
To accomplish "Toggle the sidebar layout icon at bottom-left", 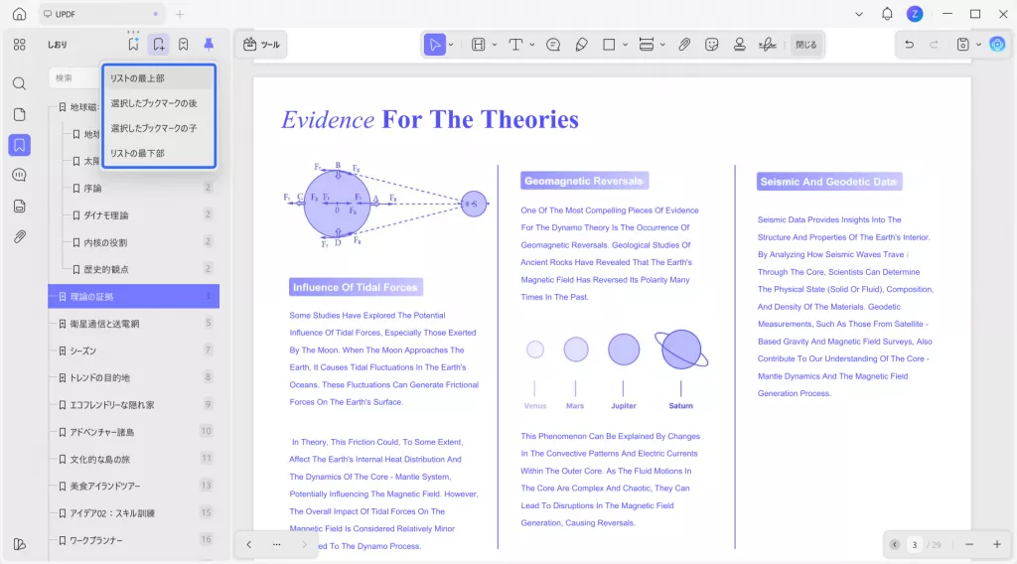I will click(x=20, y=544).
